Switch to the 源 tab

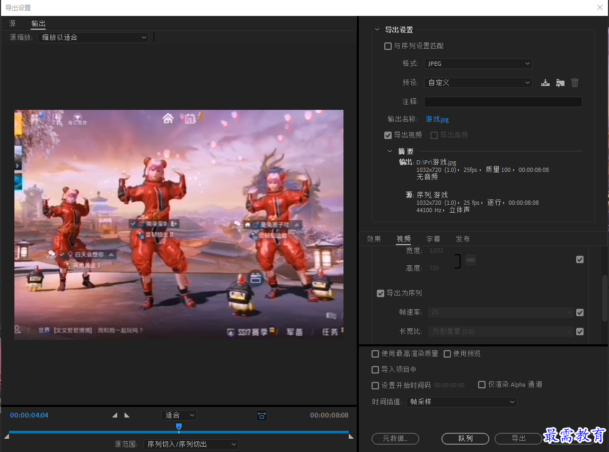pyautogui.click(x=12, y=23)
